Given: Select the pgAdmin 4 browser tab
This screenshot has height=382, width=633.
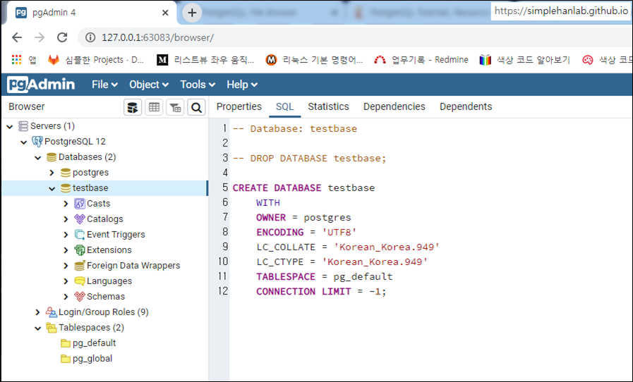Looking at the screenshot, I should pyautogui.click(x=92, y=13).
